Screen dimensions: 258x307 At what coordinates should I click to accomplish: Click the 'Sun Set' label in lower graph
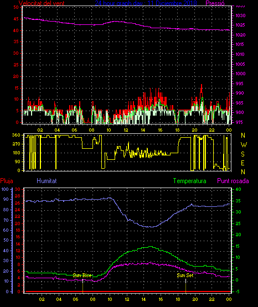185,275
